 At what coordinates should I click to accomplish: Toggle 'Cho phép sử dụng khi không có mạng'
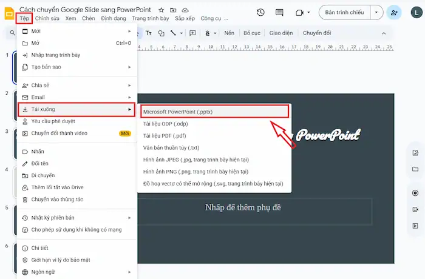click(x=72, y=230)
